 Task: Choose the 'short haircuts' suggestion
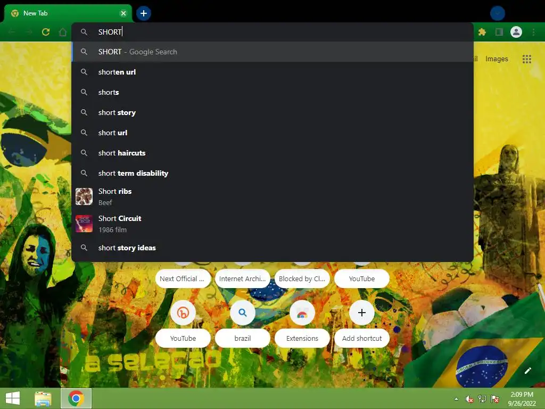coord(272,153)
